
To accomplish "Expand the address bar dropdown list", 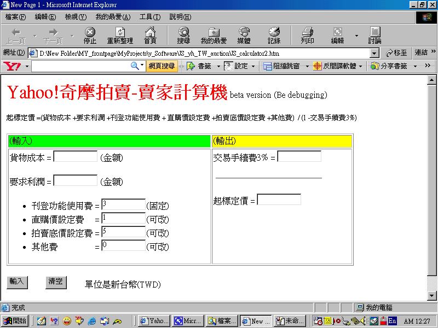I will [x=374, y=53].
